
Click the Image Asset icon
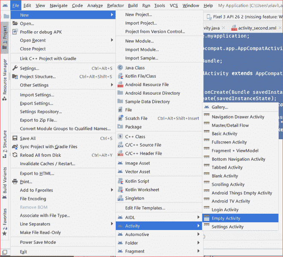(x=120, y=163)
